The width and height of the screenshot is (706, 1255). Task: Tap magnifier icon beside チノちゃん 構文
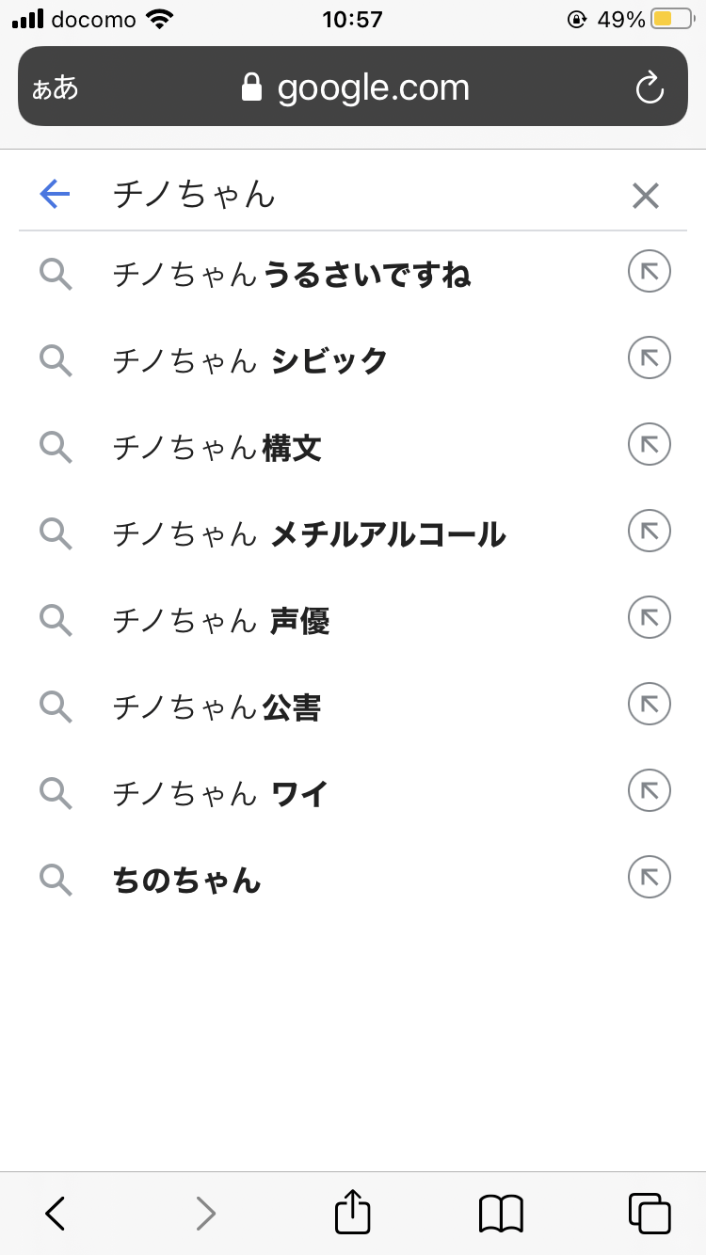(56, 447)
